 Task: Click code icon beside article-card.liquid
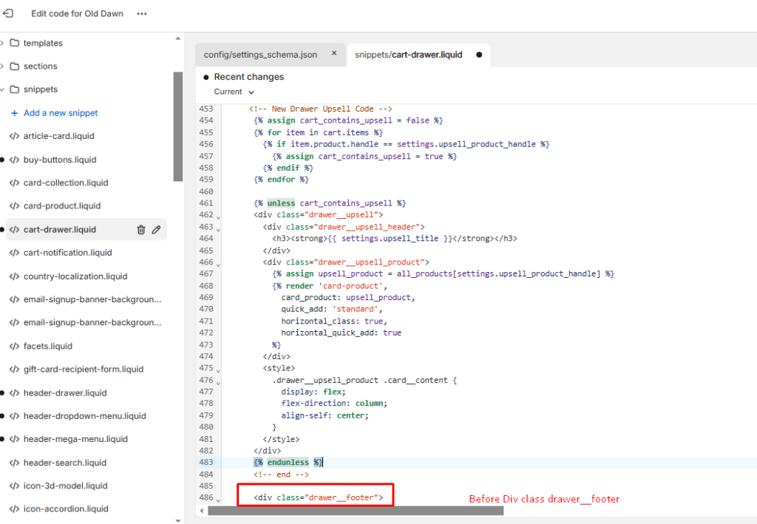click(x=15, y=136)
